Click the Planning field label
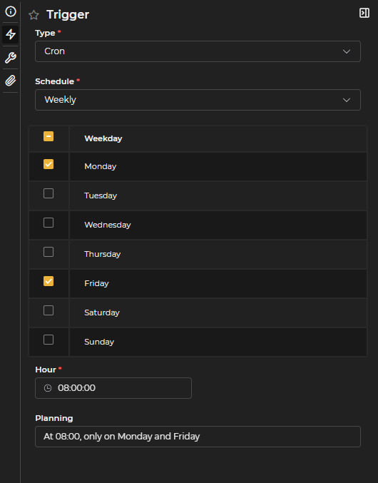378x483 pixels. coord(54,418)
